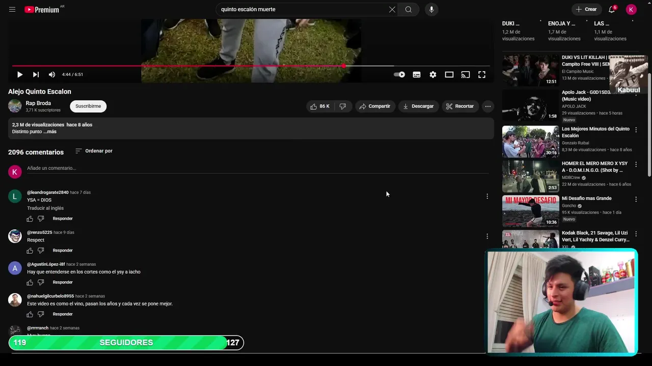Translate YSA = DIOS comment to English
This screenshot has width=652, height=366.
[x=45, y=208]
